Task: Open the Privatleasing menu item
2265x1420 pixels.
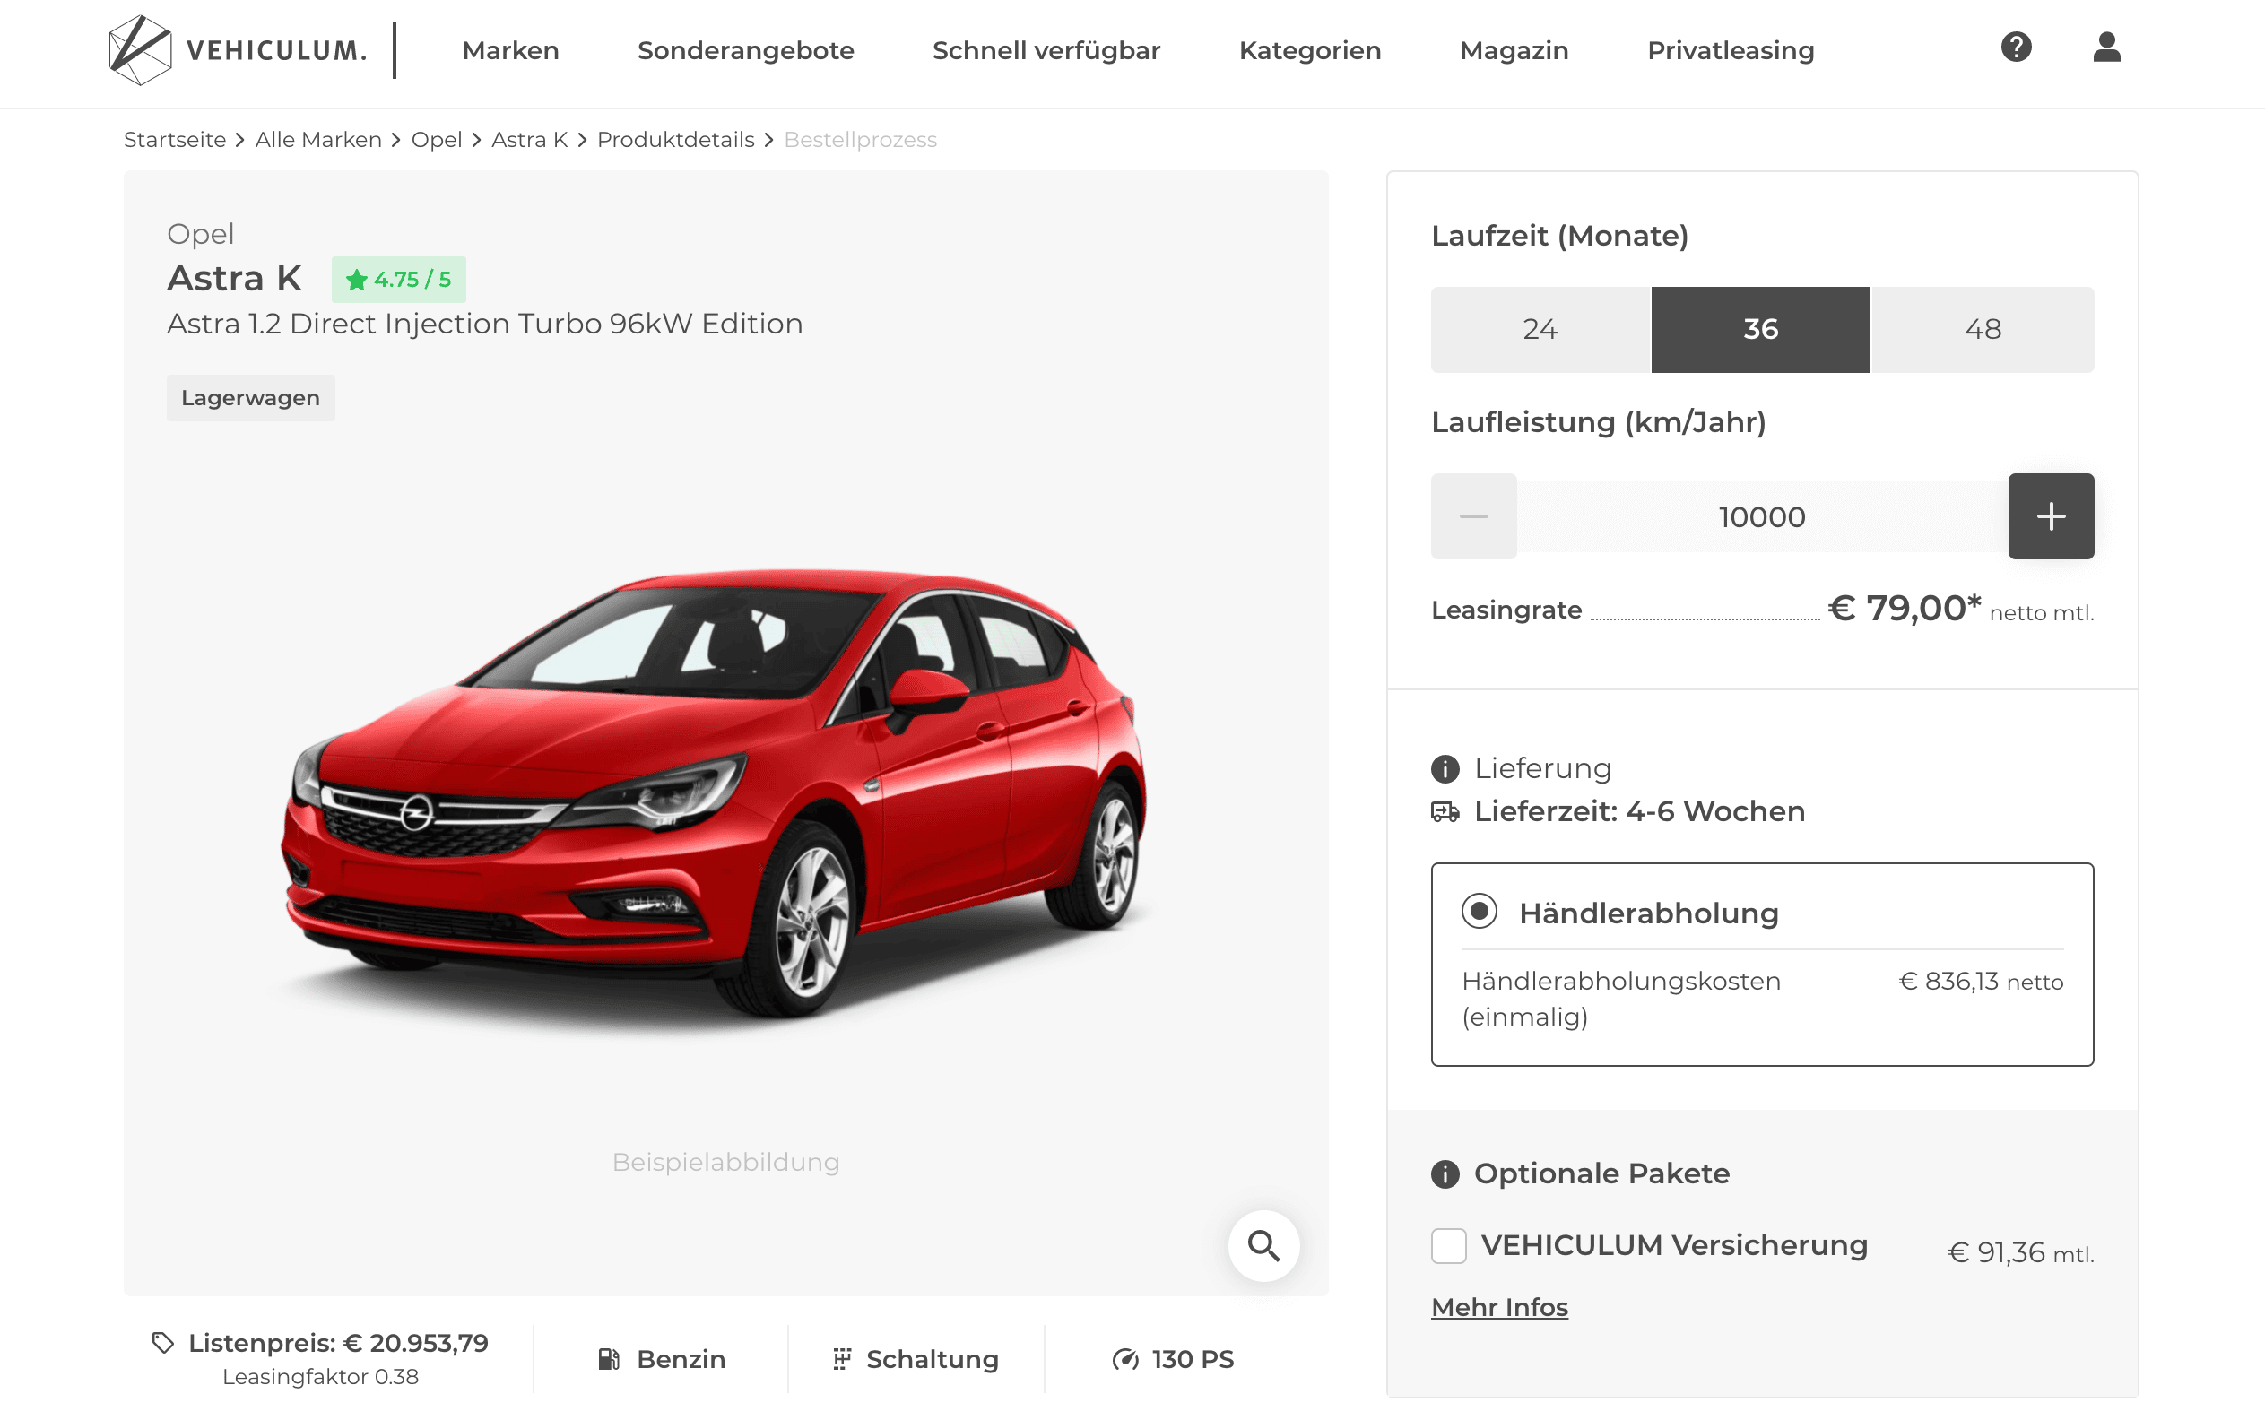Action: coord(1731,51)
